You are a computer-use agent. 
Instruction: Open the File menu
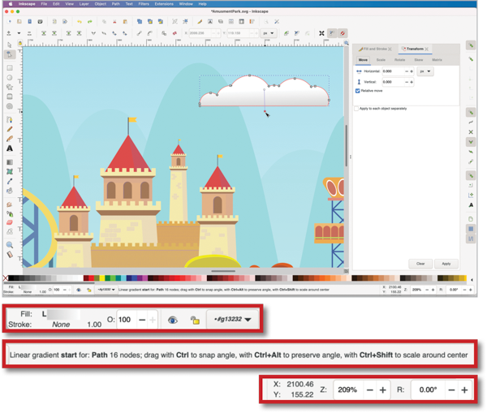click(x=44, y=4)
